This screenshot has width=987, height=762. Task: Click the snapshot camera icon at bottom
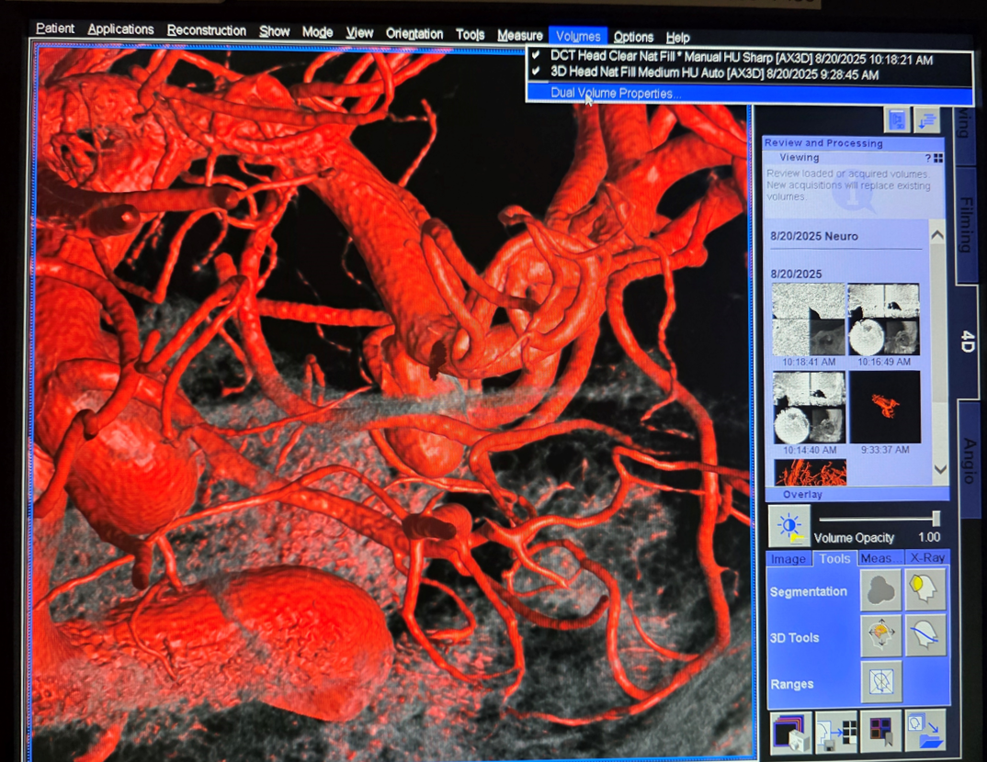[x=791, y=732]
